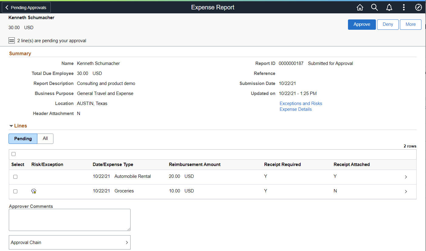Image resolution: width=426 pixels, height=251 pixels.
Task: Click the lines summary icon beside pending message
Action: [x=12, y=40]
